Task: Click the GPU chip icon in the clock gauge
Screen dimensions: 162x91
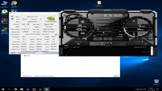Action: click(x=83, y=22)
